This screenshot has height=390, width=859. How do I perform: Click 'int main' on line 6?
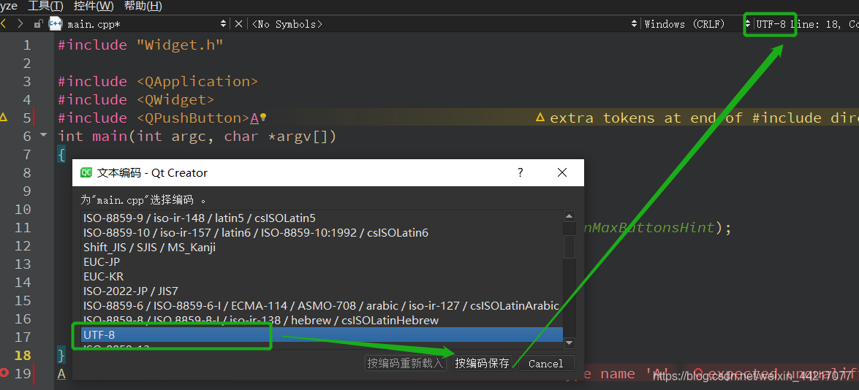click(x=93, y=136)
